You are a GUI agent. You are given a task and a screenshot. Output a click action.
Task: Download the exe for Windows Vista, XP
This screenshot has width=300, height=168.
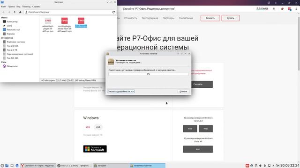[x=198, y=149]
